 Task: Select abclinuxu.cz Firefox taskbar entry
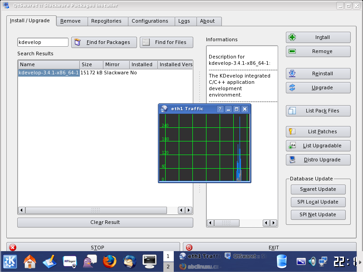[x=200, y=267]
